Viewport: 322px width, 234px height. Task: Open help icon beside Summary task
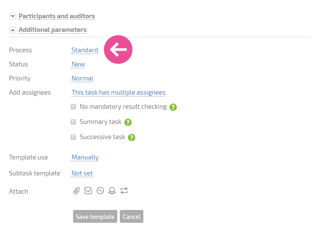tap(128, 122)
